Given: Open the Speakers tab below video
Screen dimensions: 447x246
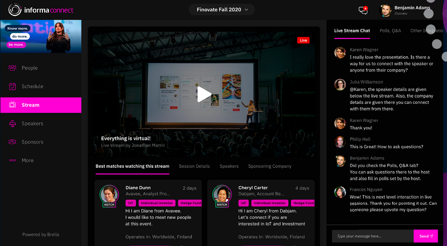Looking at the screenshot, I should [x=229, y=166].
